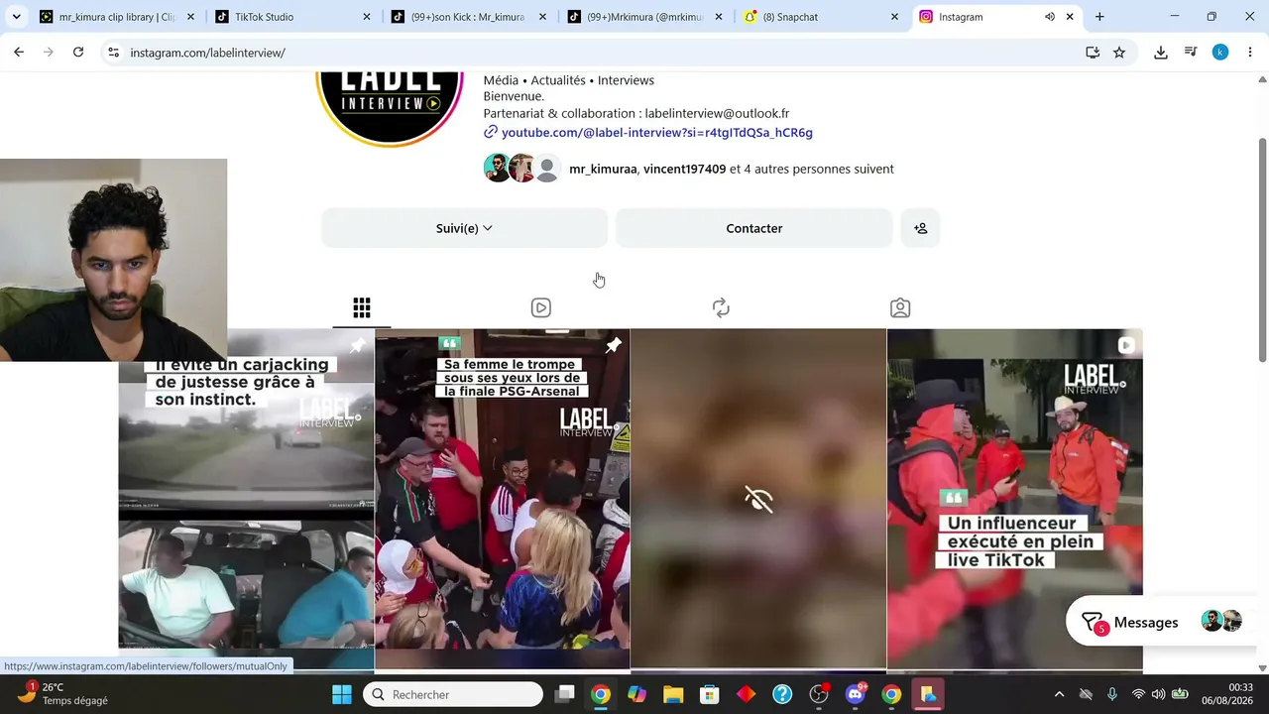
Task: Click the mutual followers avatar group
Action: coord(522,169)
